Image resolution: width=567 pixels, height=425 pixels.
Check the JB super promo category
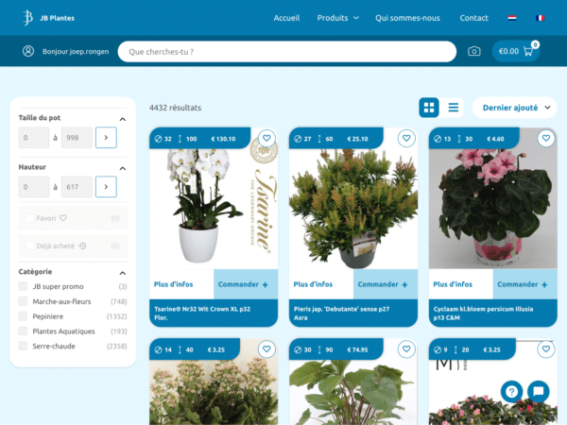click(x=24, y=286)
